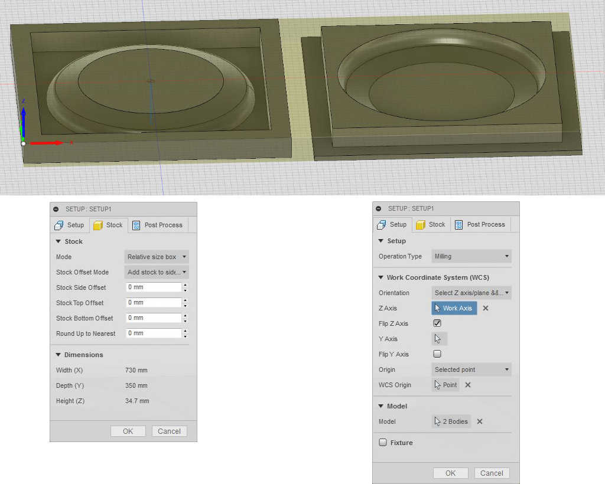Image resolution: width=605 pixels, height=484 pixels.
Task: Collapse the Model section
Action: tap(381, 405)
